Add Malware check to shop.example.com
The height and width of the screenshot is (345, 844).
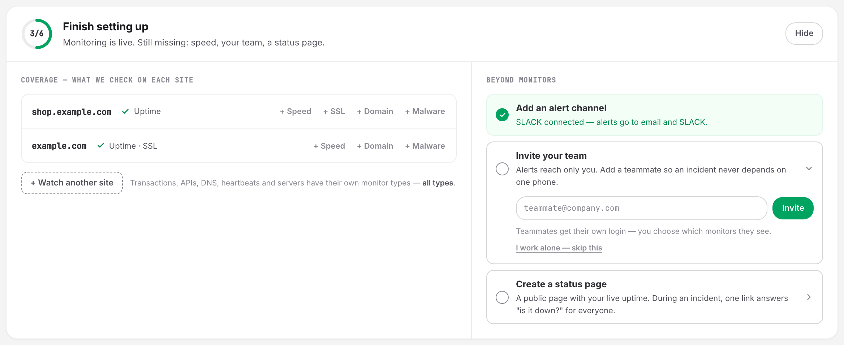click(425, 112)
